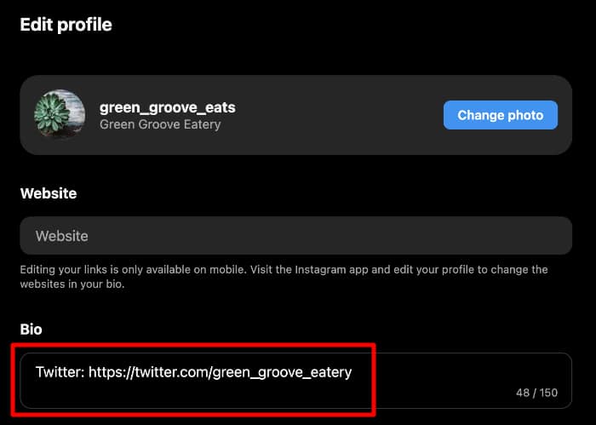Place cursor after green_groove_eatery in the bio
The image size is (596, 425).
[x=352, y=372]
